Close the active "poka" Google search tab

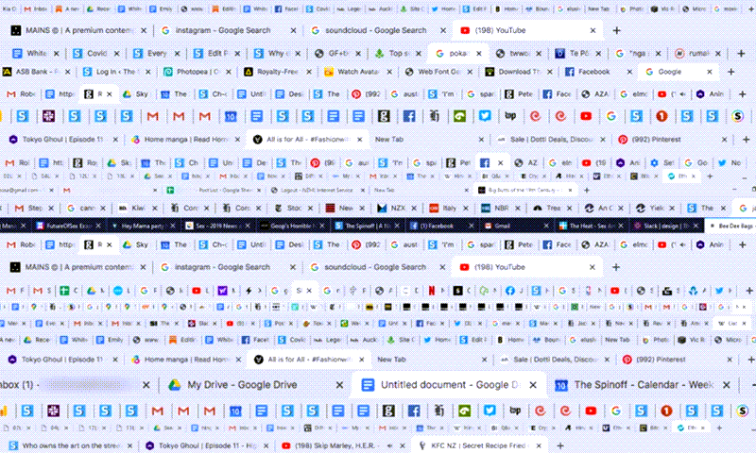[479, 54]
